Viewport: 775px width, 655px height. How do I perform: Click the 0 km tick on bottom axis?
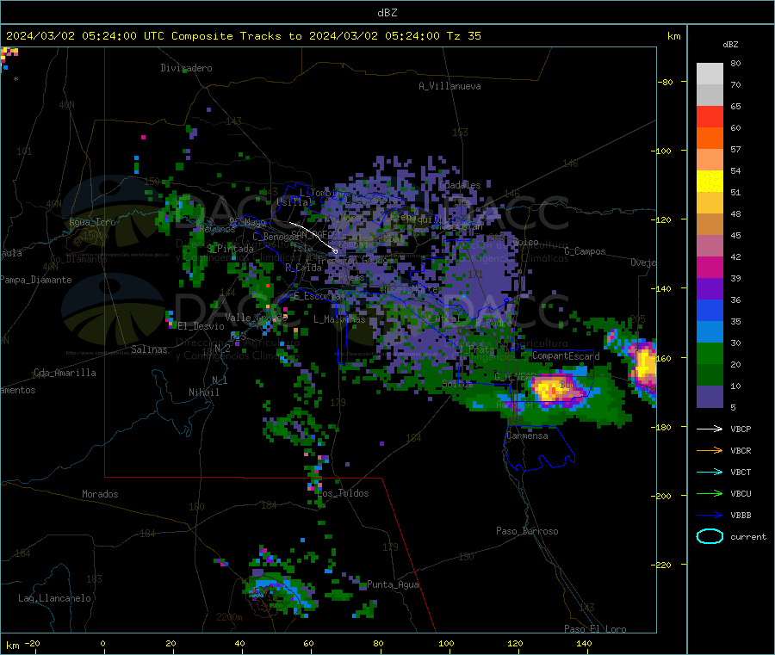(x=102, y=643)
